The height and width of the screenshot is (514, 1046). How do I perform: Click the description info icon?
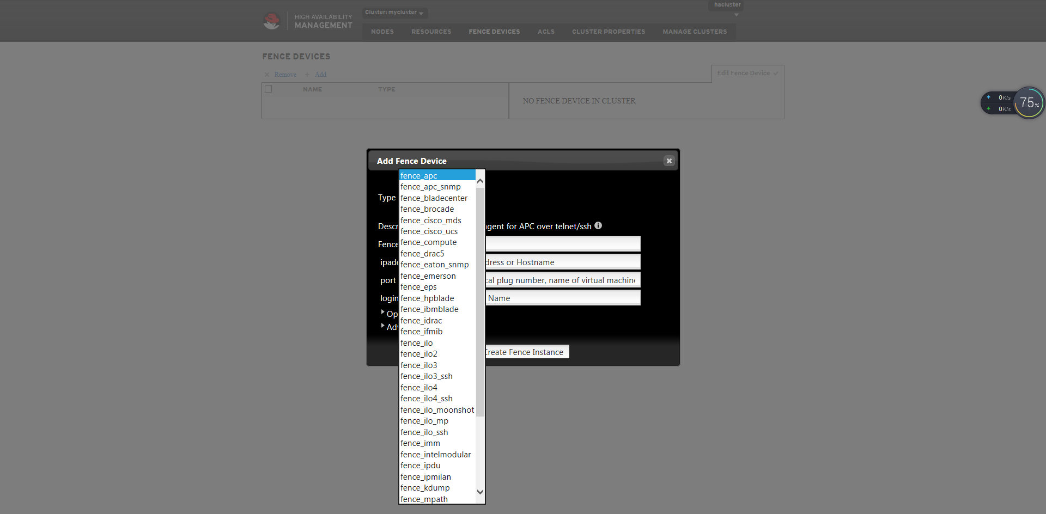(598, 226)
